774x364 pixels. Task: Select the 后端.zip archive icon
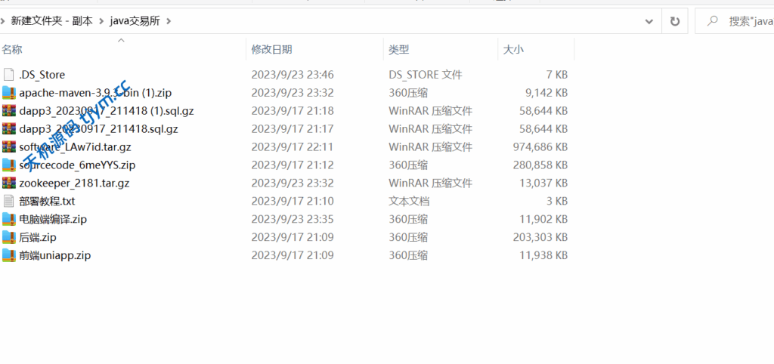[x=9, y=238]
